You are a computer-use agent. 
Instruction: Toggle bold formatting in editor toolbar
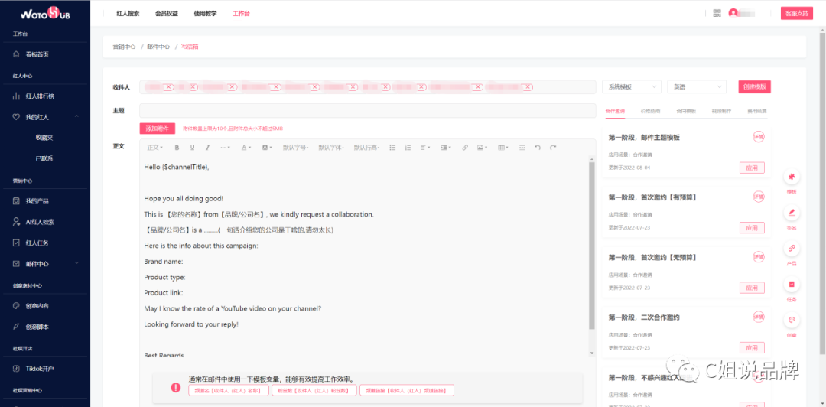click(177, 148)
